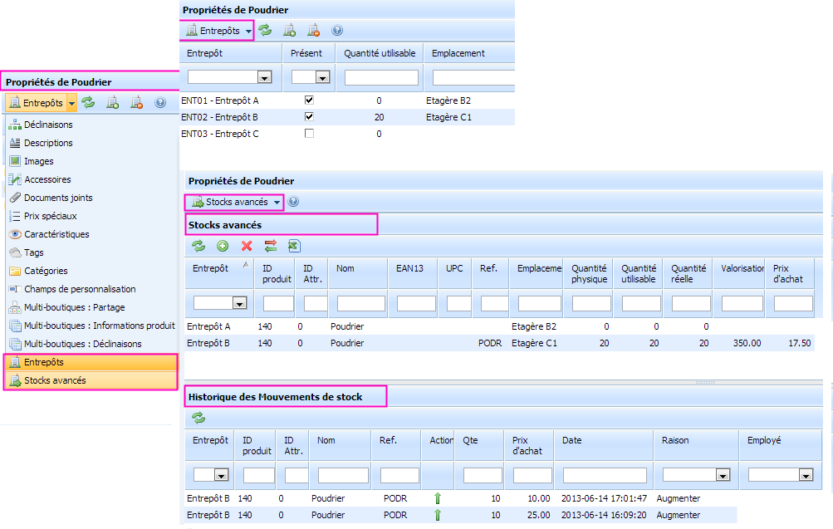Check Présent checkbox for ENT03 - Entrepôt C
Viewport: 833px width, 529px height.
click(309, 134)
